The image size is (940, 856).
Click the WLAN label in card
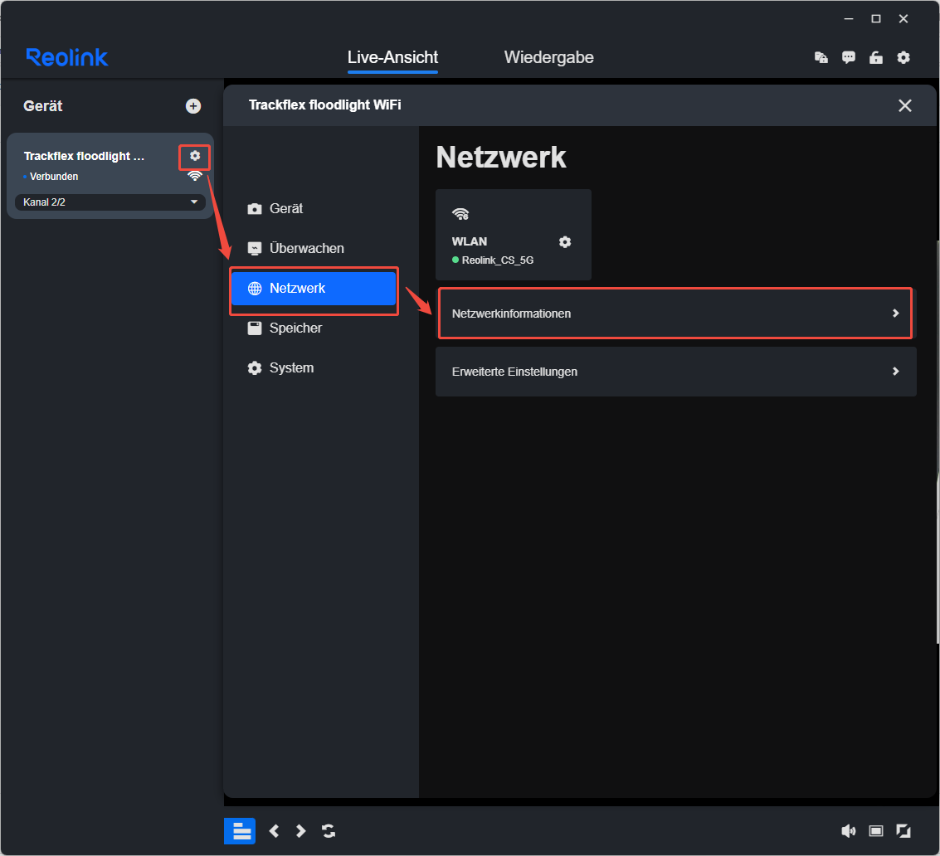(x=470, y=241)
